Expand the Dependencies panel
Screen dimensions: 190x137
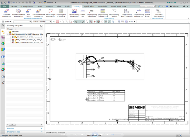pos(25,132)
